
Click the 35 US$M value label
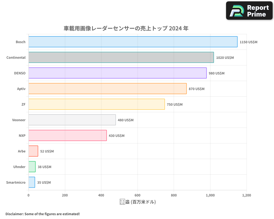(x=44, y=182)
